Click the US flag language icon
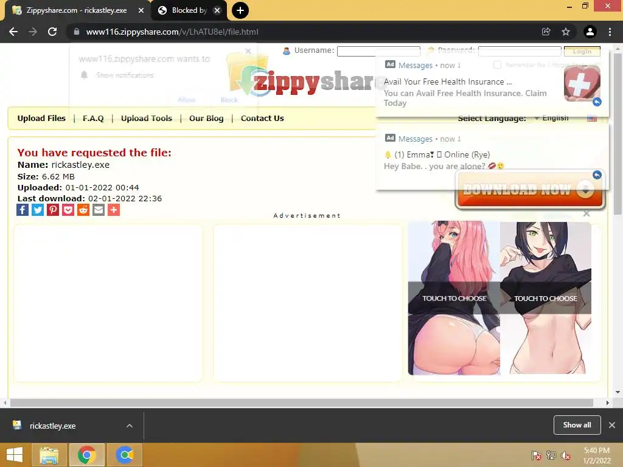623x467 pixels. tap(591, 119)
